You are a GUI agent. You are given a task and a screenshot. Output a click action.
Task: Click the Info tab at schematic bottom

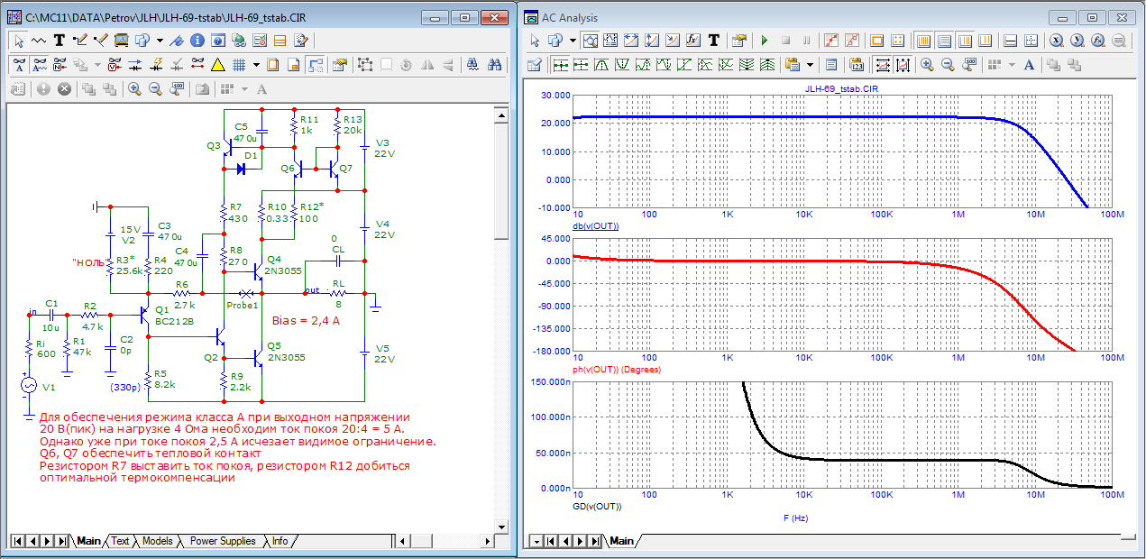(x=280, y=541)
